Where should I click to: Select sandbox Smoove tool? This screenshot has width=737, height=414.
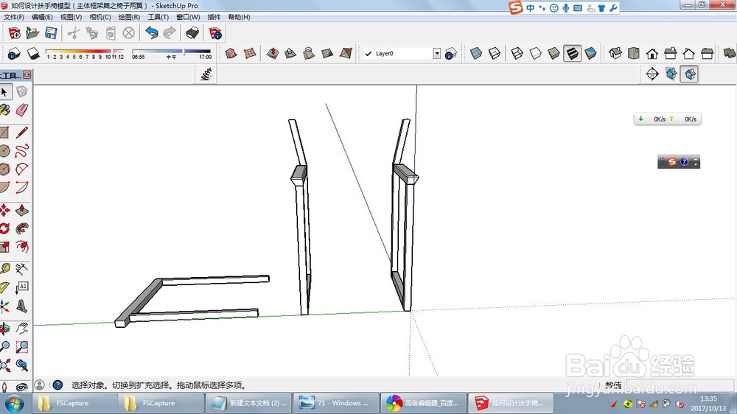[273, 53]
